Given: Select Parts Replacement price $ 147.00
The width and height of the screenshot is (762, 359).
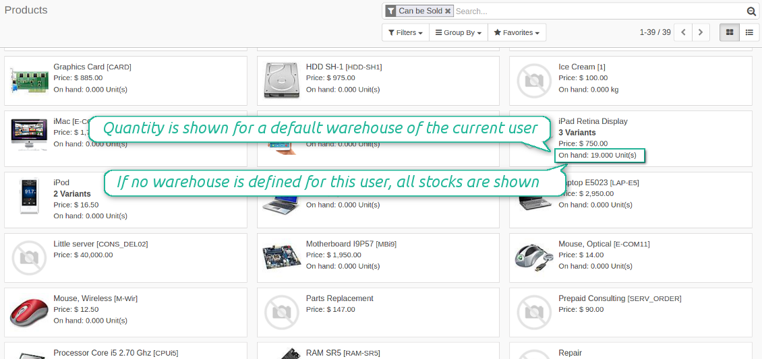Looking at the screenshot, I should 330,310.
